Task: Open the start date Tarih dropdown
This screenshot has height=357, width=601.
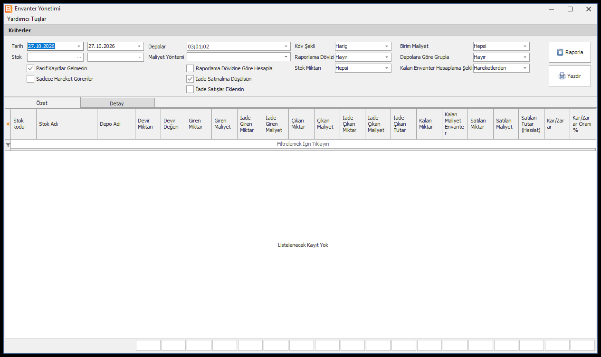Action: pyautogui.click(x=79, y=47)
